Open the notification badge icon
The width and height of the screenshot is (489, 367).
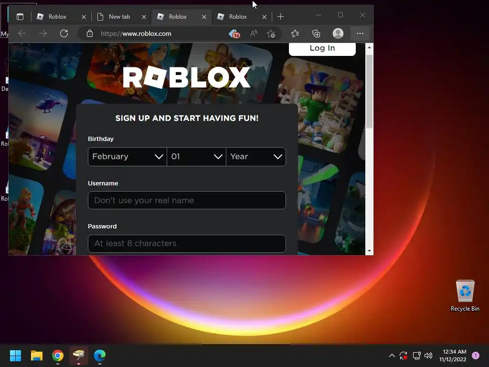(x=476, y=356)
